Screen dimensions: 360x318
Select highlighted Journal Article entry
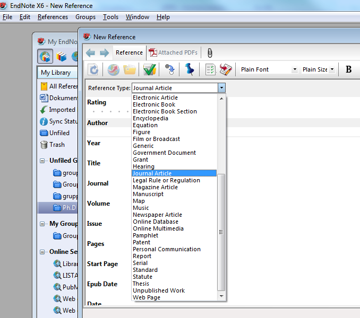(x=174, y=173)
